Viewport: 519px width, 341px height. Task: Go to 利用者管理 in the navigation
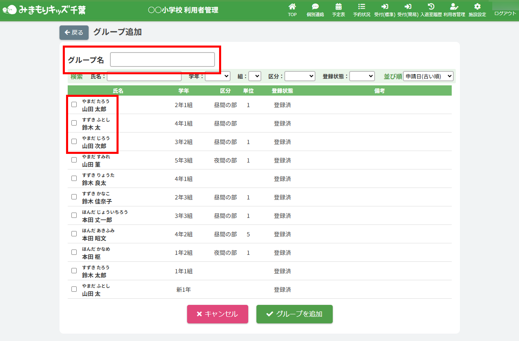(x=454, y=10)
